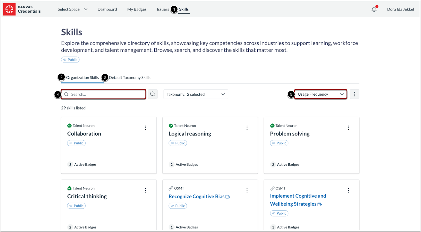Click the Public badge on Problem solving card
Viewport: 421px width, 232px height.
pos(279,143)
